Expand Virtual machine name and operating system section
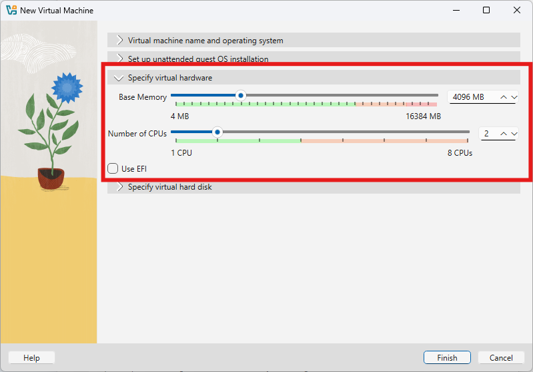 click(314, 40)
